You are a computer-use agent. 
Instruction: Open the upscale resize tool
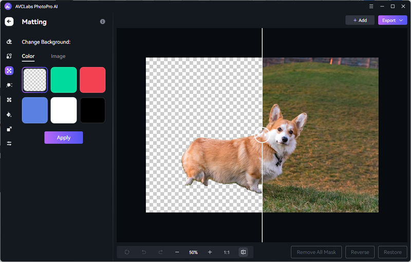9,129
